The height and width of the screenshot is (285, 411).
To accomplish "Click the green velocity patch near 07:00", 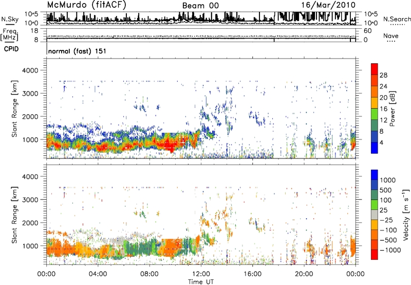I will point(139,248).
